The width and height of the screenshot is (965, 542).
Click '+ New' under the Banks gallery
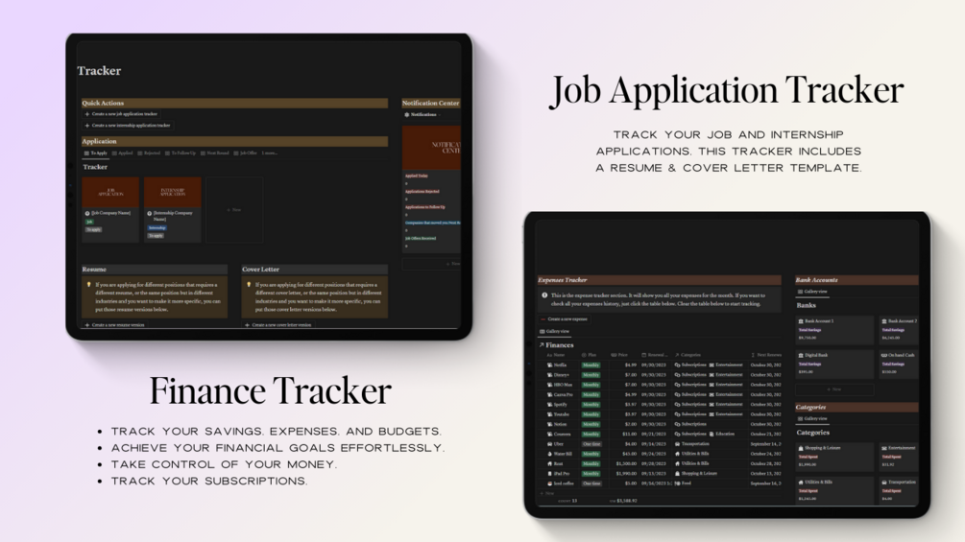(833, 389)
